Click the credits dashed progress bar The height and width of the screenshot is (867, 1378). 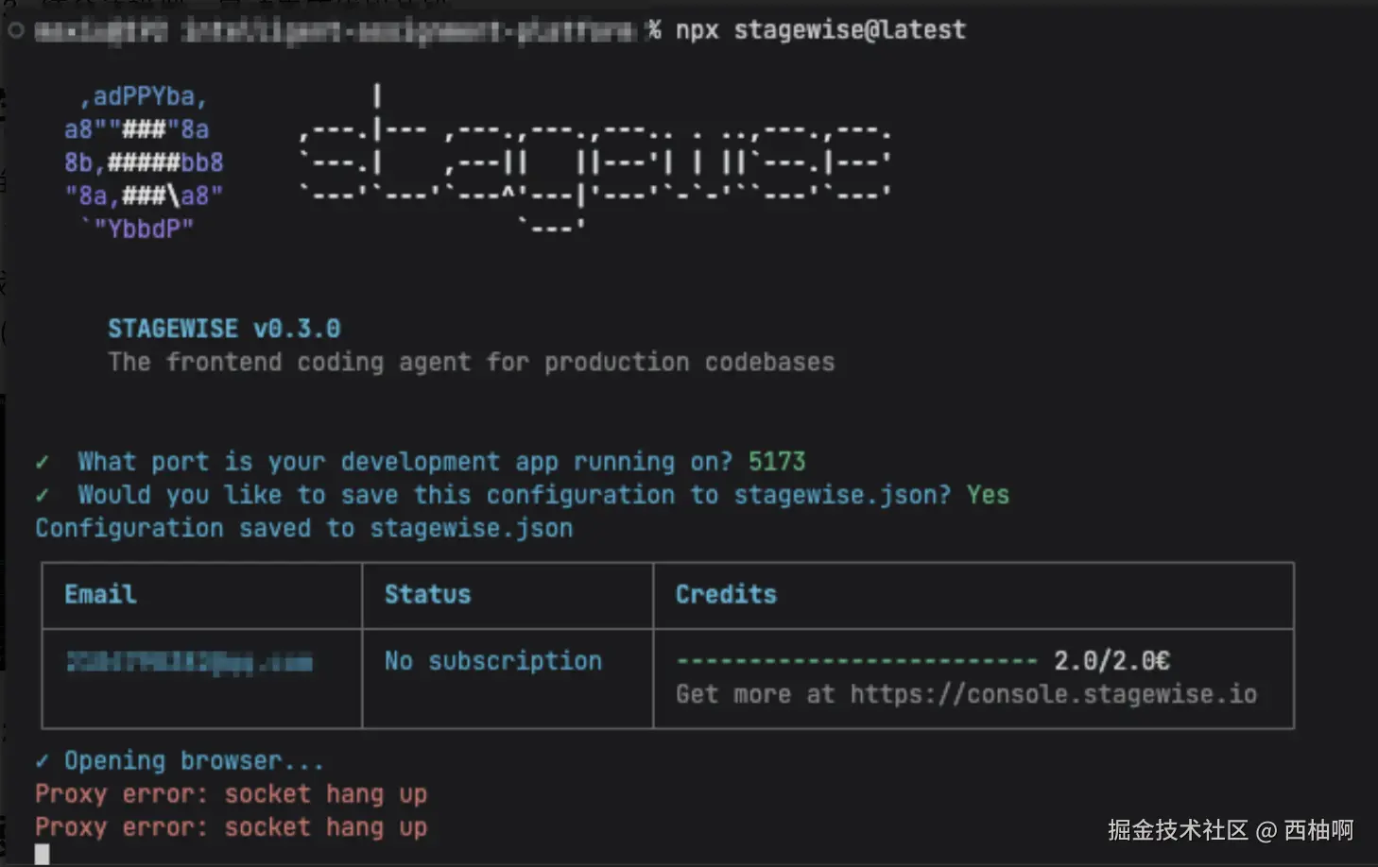coord(856,661)
